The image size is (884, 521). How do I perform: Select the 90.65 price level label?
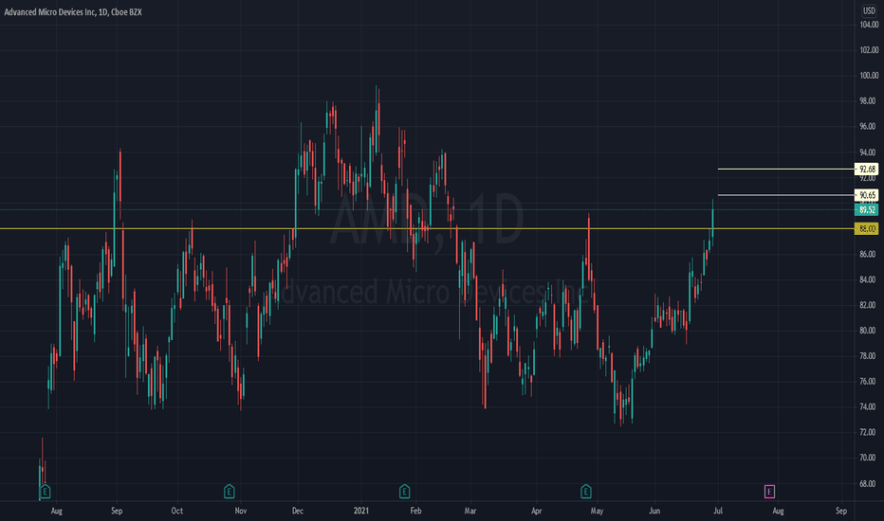pos(867,195)
